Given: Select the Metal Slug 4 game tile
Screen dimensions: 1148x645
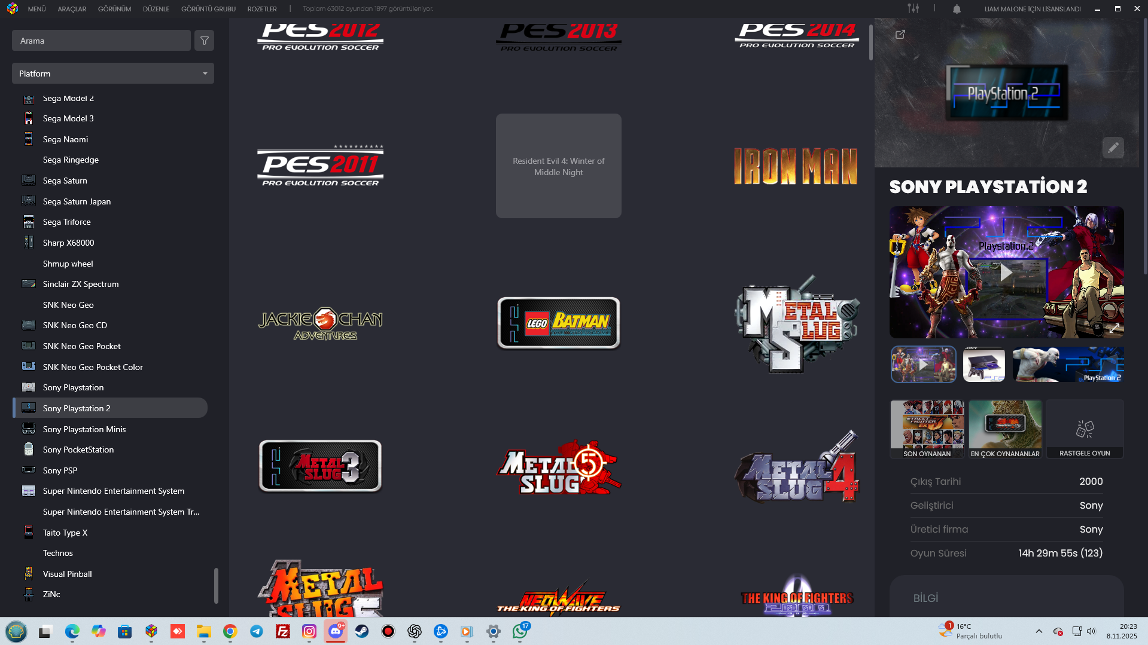Looking at the screenshot, I should (796, 467).
